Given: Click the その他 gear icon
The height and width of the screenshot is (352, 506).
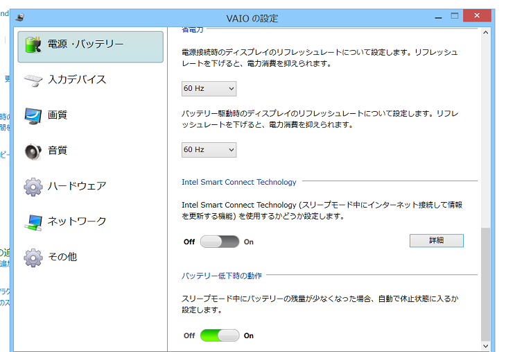Looking at the screenshot, I should pyautogui.click(x=33, y=258).
